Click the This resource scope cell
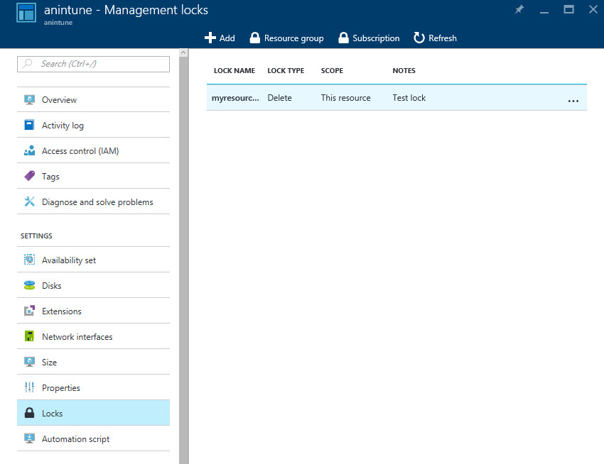Screen dimensions: 604x464 (345, 98)
